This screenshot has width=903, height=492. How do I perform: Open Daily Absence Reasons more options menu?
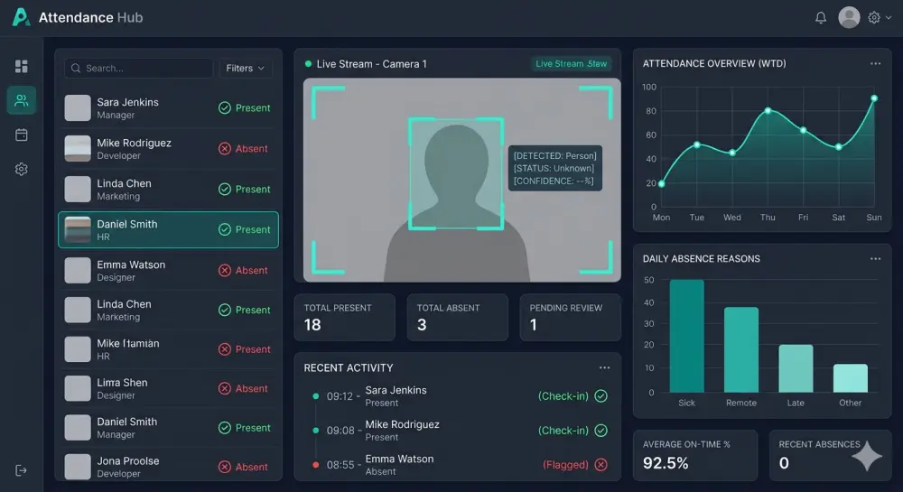click(x=875, y=259)
